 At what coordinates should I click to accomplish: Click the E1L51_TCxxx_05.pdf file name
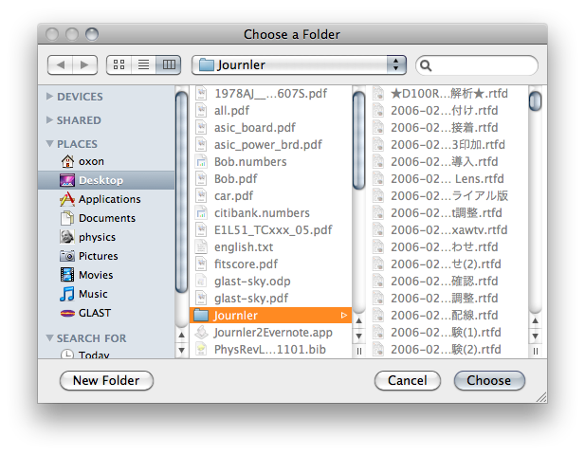click(273, 229)
